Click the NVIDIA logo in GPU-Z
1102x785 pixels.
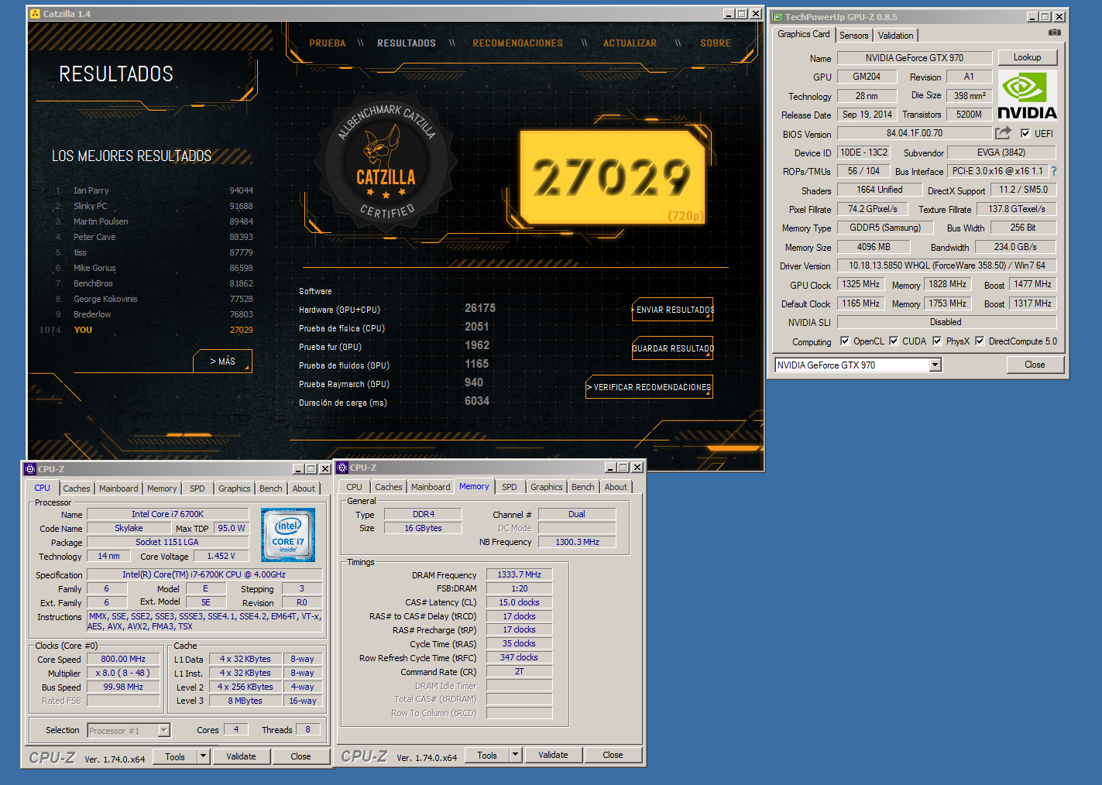[1027, 95]
